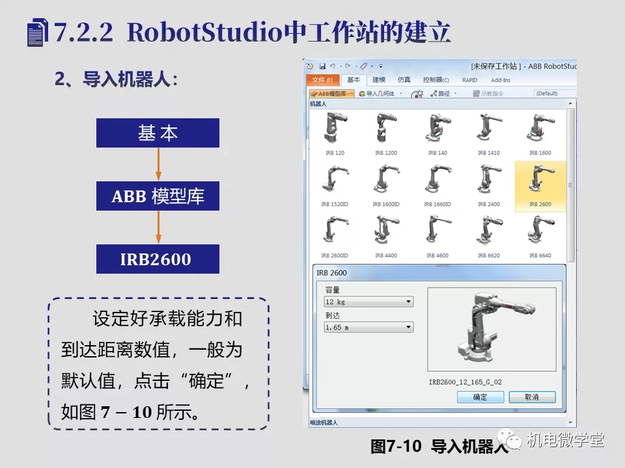
Task: Open the (Default) task combo box
Action: point(555,94)
